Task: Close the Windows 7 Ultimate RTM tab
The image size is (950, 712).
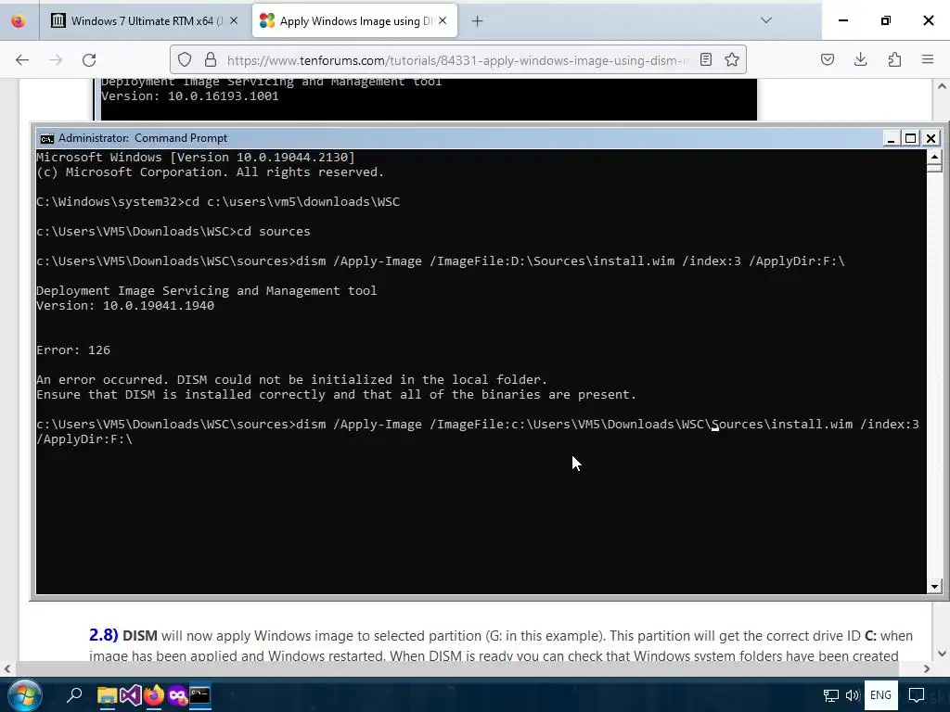Action: click(x=234, y=20)
